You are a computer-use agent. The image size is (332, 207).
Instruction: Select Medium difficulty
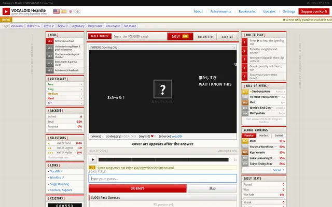click(65, 94)
